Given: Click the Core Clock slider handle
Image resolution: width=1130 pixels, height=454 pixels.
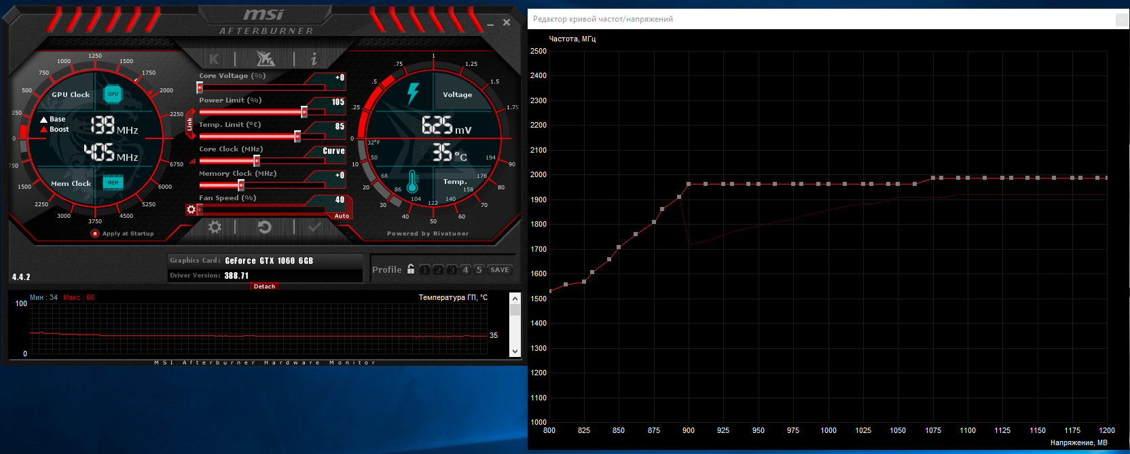Looking at the screenshot, I should tap(257, 161).
